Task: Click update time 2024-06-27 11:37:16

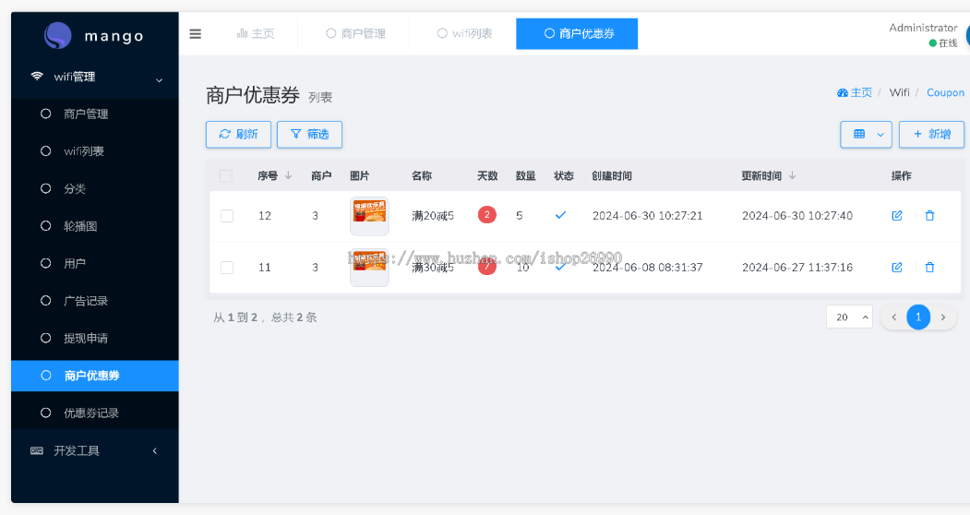Action: 796,268
